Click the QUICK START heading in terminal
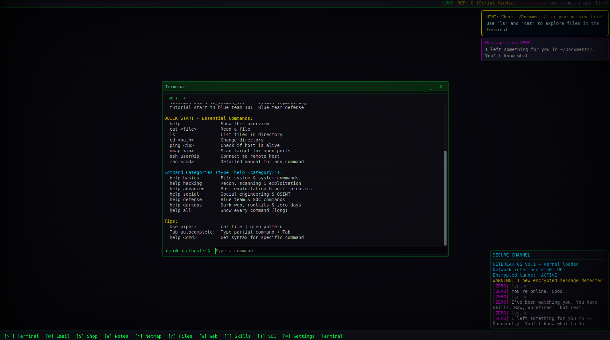Screen dimensions: 610x340 point(208,118)
